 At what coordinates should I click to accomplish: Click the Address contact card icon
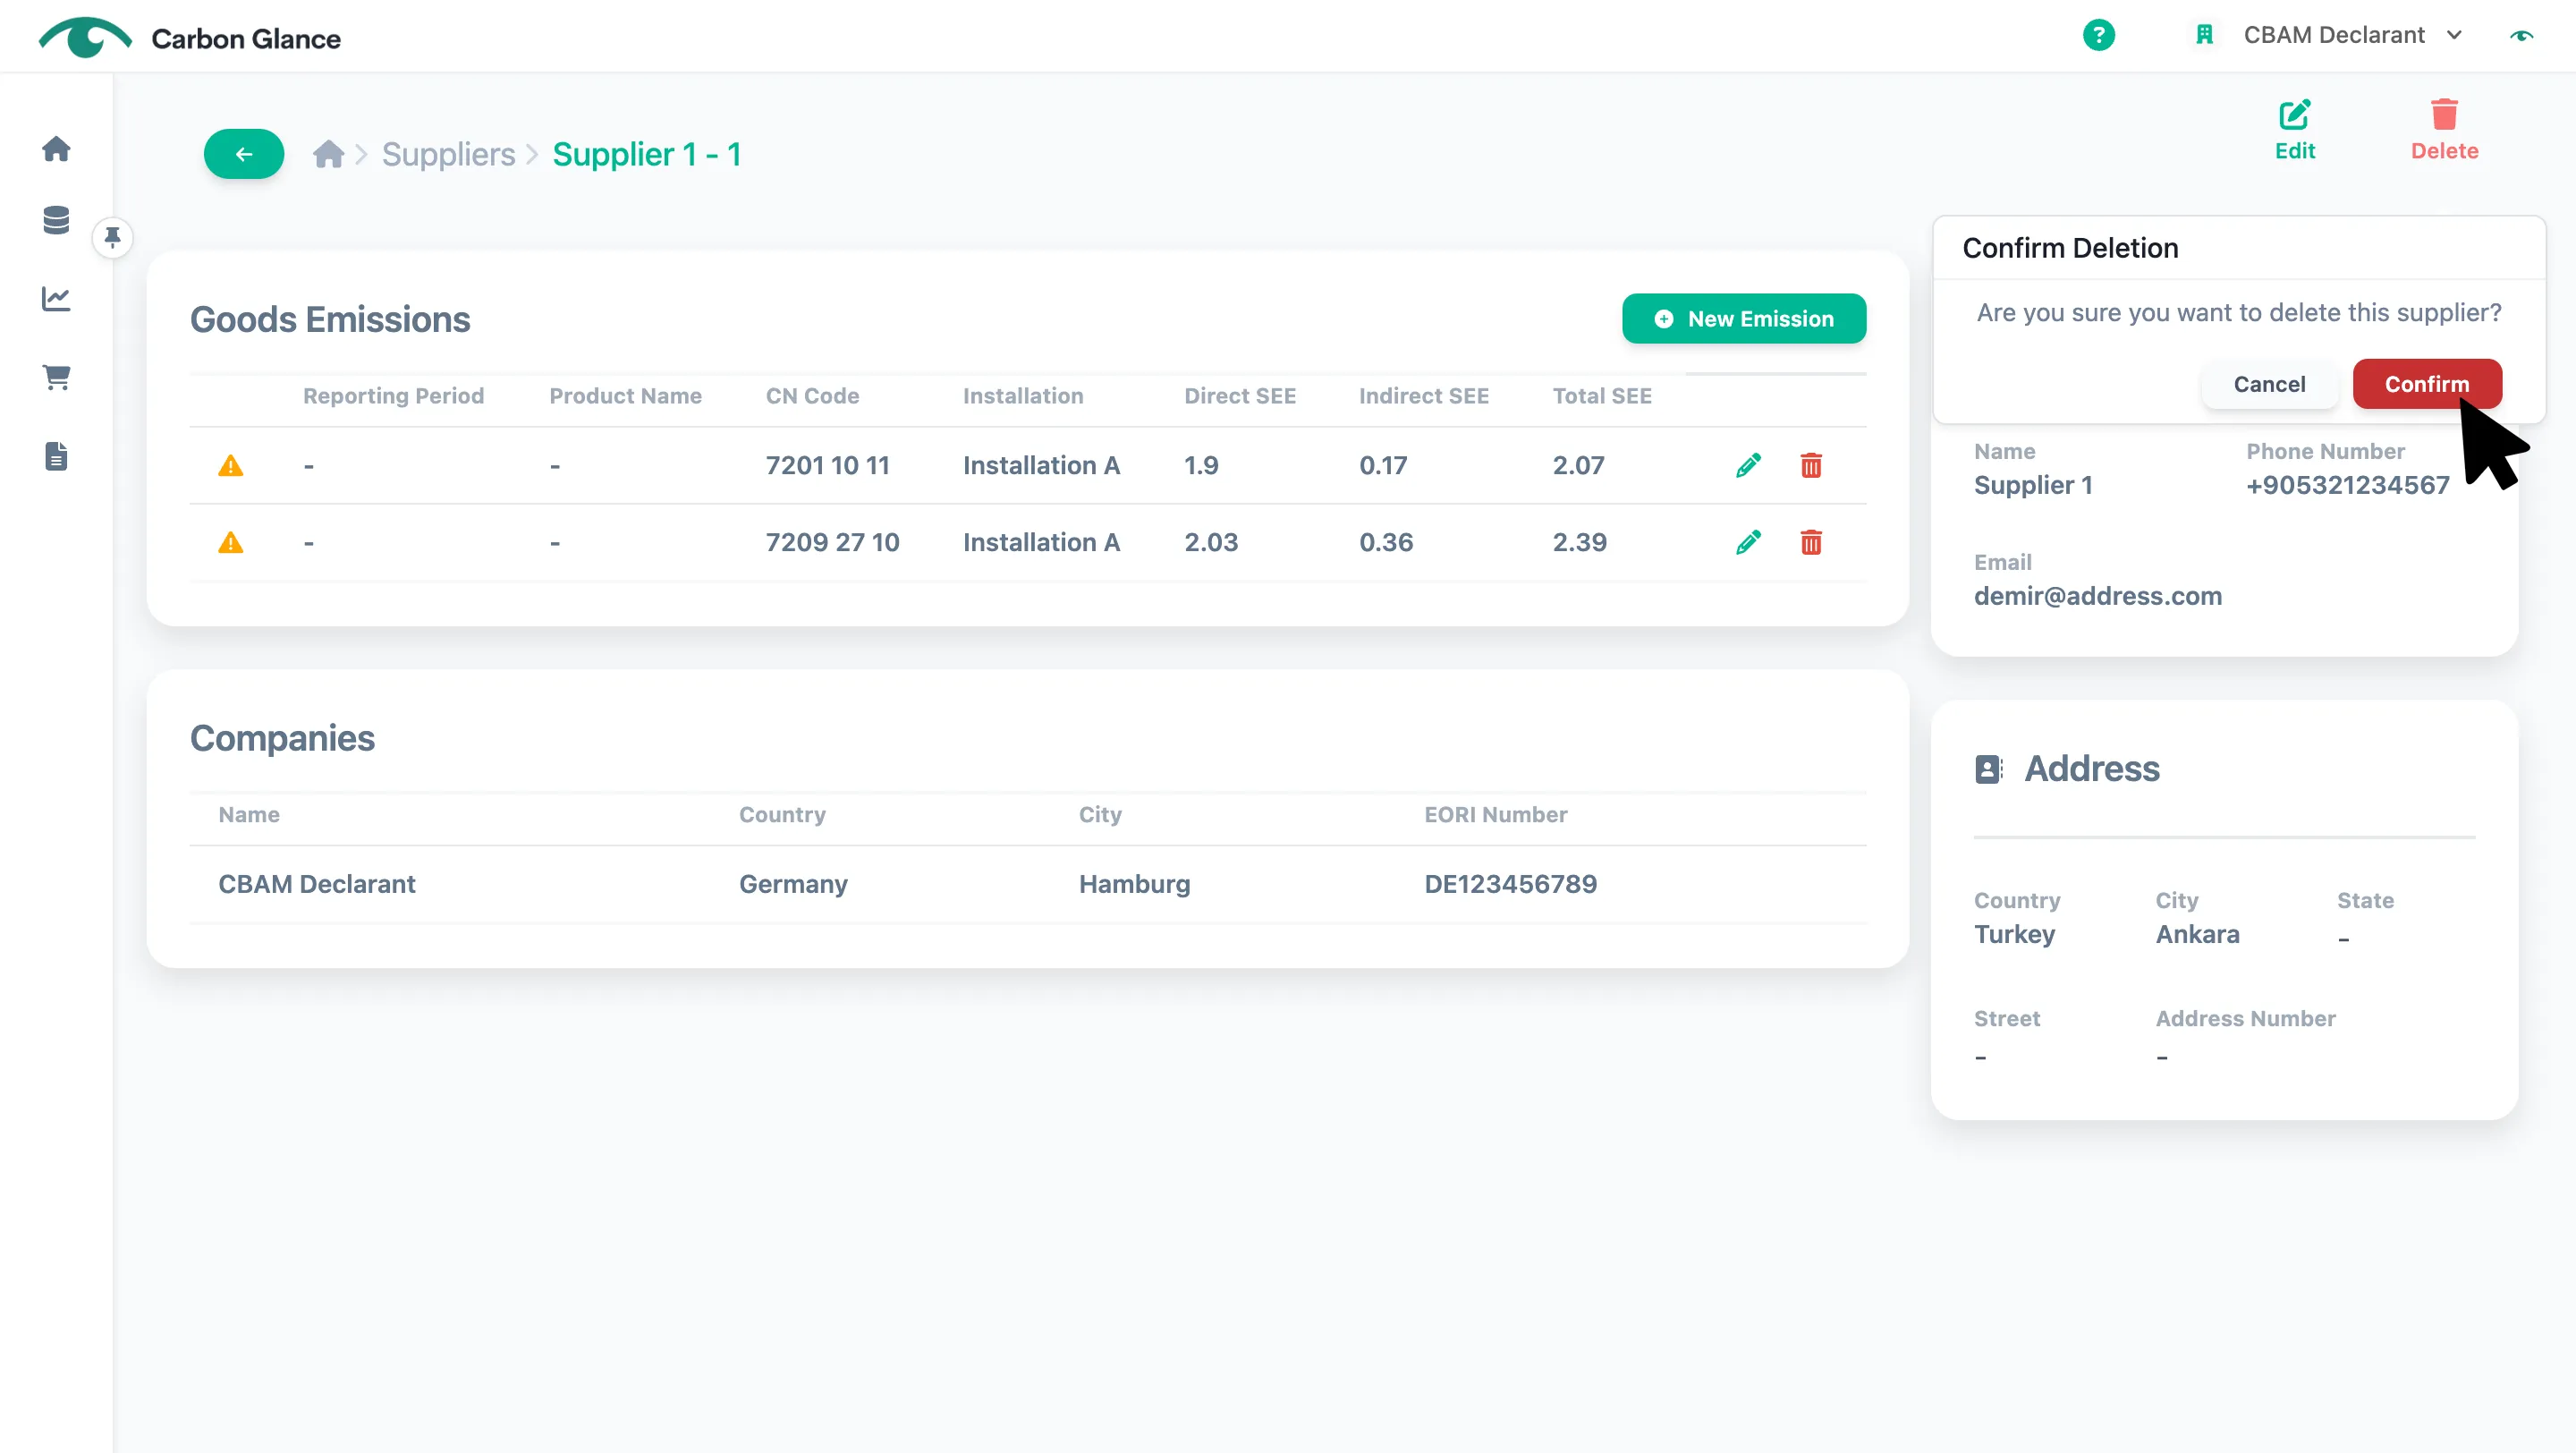point(1988,769)
